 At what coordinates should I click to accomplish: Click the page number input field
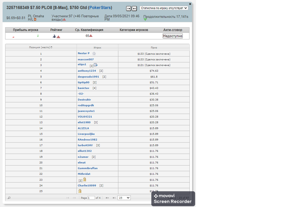click(91, 198)
